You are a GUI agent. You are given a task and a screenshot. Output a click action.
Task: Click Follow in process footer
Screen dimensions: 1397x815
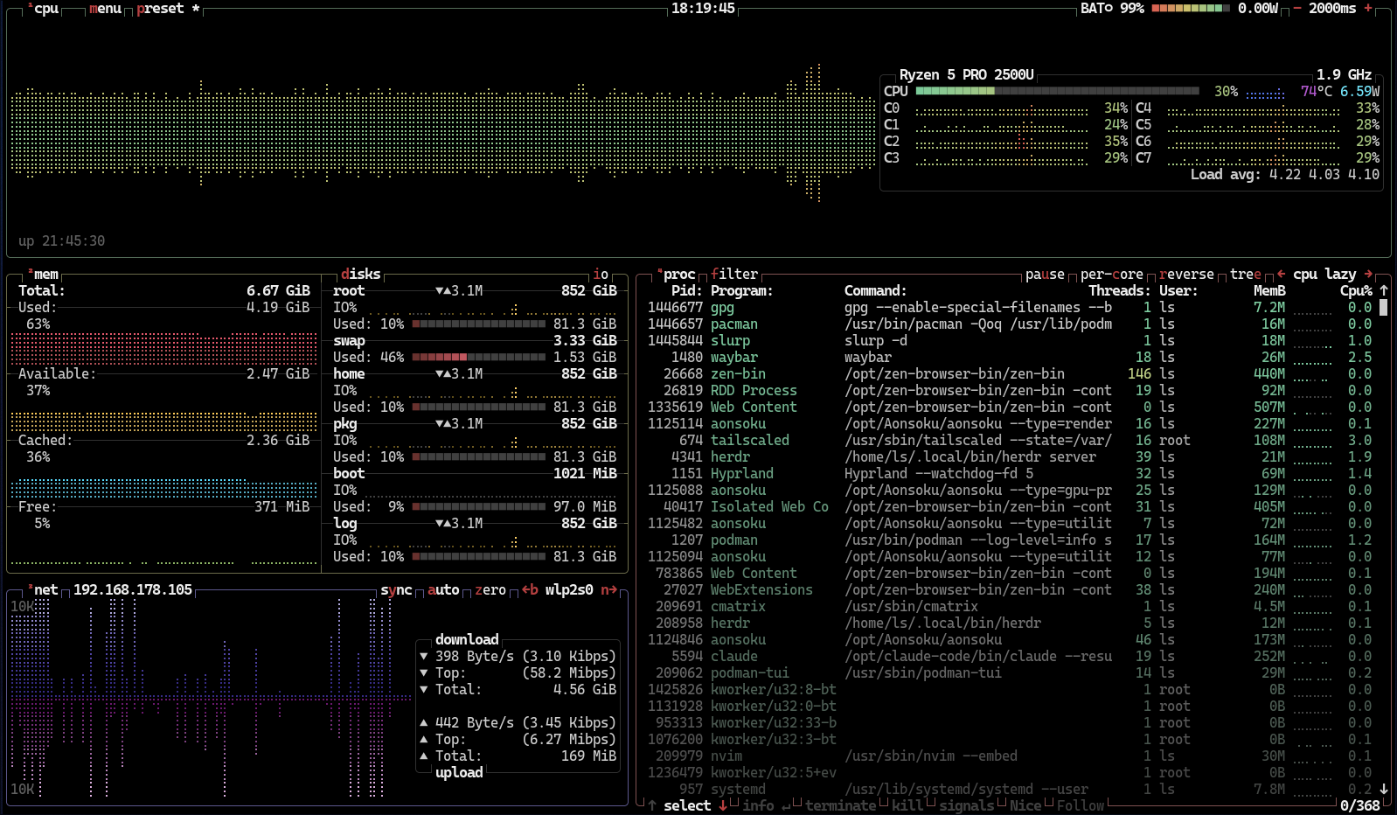point(1081,805)
